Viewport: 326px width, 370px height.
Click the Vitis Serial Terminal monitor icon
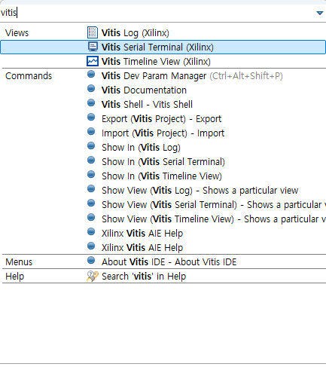(93, 47)
